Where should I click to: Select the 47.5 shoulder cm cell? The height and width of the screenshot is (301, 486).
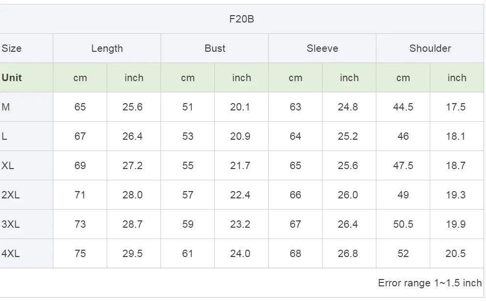[x=403, y=166]
